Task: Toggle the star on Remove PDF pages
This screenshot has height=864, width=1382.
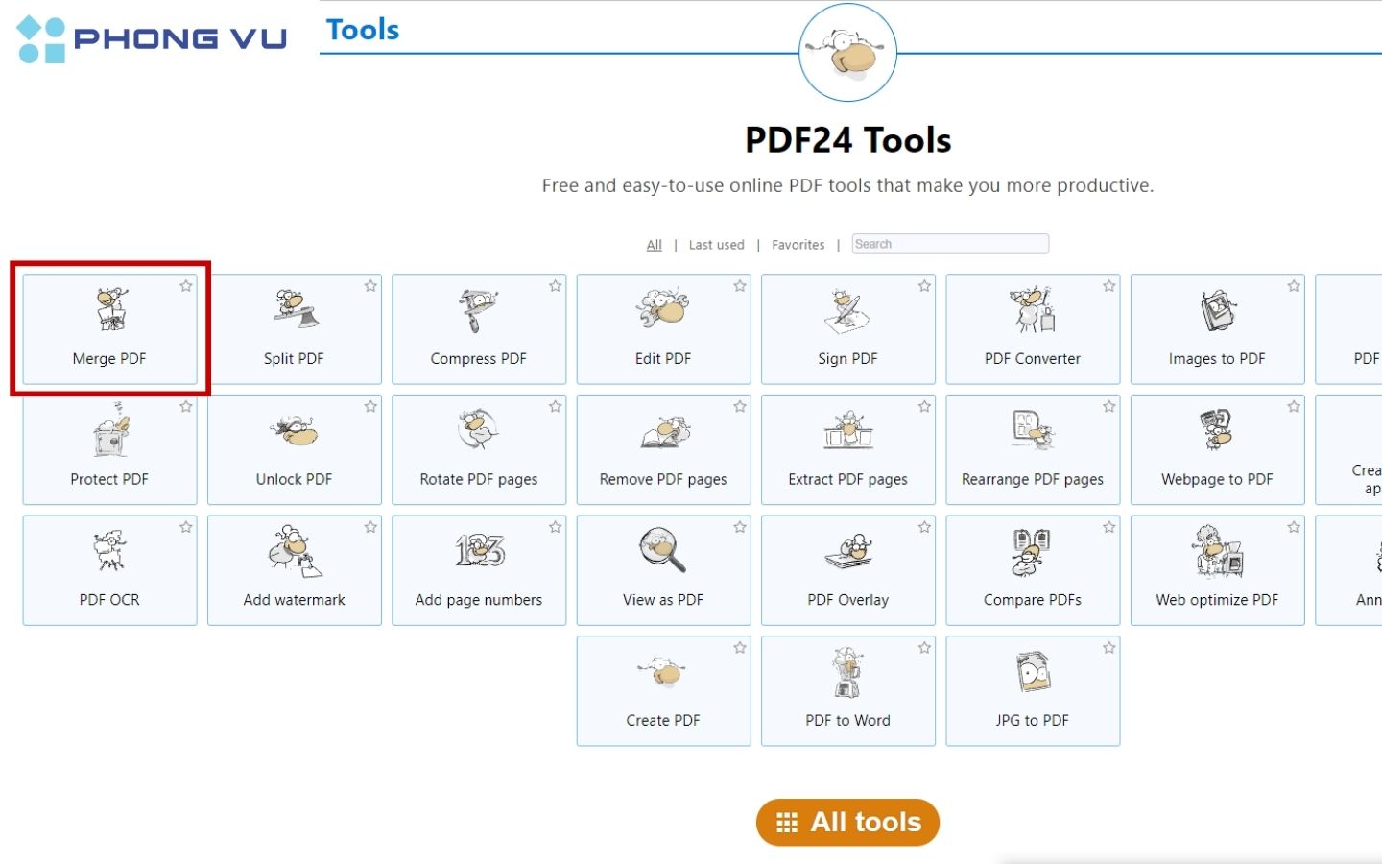Action: 740,407
